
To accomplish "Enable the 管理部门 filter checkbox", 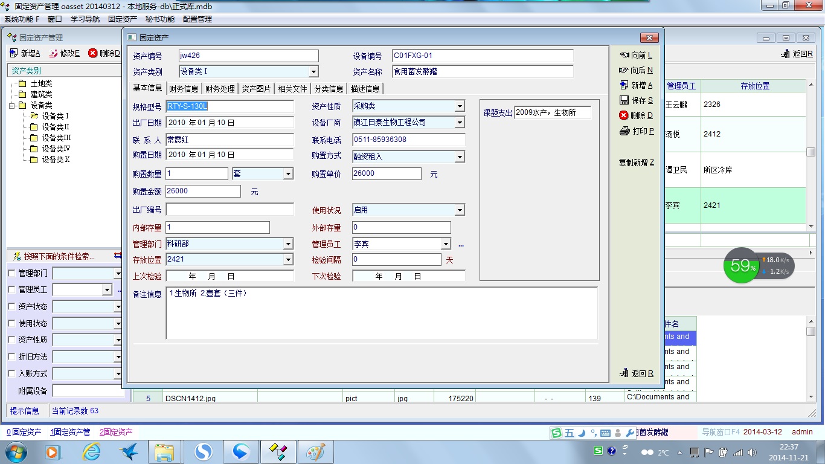I will (12, 273).
